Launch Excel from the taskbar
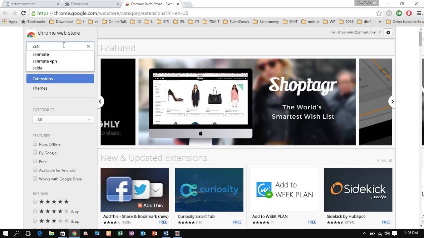The height and width of the screenshot is (238, 424). tap(120, 233)
